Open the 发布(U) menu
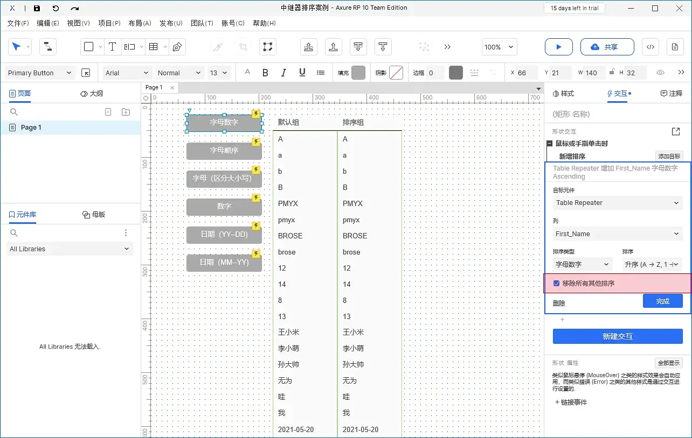 pos(171,23)
